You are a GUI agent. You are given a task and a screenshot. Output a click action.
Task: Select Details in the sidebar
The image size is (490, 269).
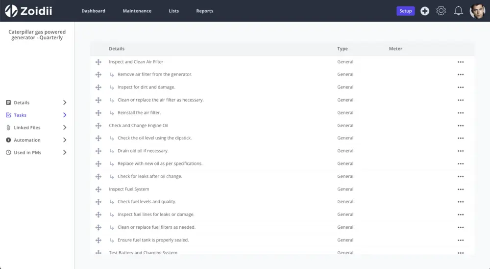click(x=22, y=103)
